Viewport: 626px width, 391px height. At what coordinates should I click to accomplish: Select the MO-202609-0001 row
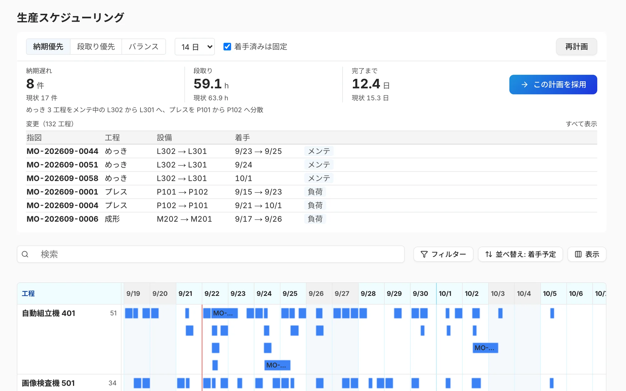click(x=311, y=192)
